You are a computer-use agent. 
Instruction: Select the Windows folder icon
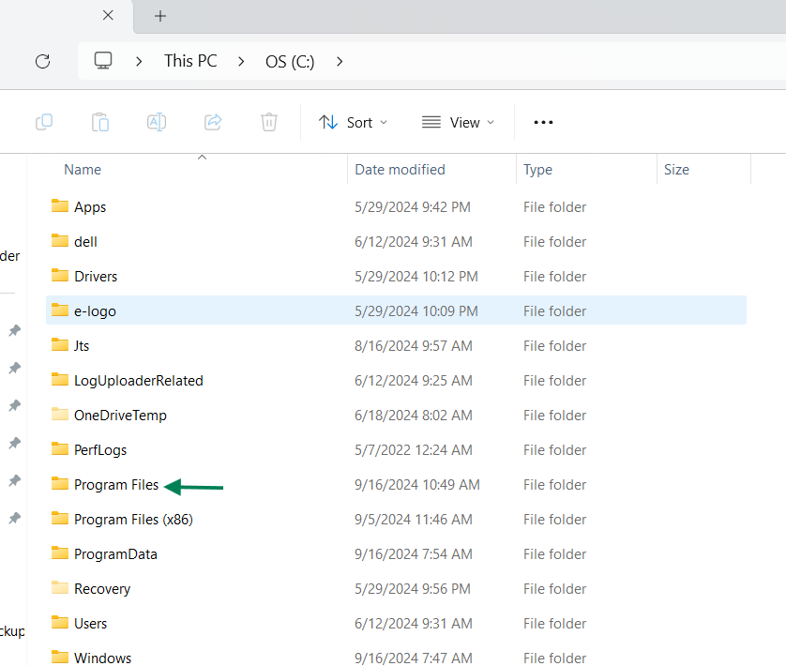tap(60, 657)
